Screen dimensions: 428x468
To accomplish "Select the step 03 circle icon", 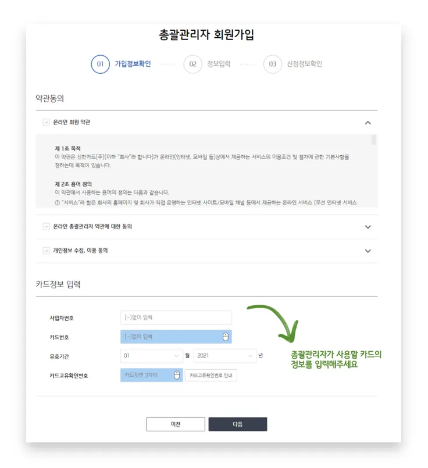I will (x=273, y=64).
